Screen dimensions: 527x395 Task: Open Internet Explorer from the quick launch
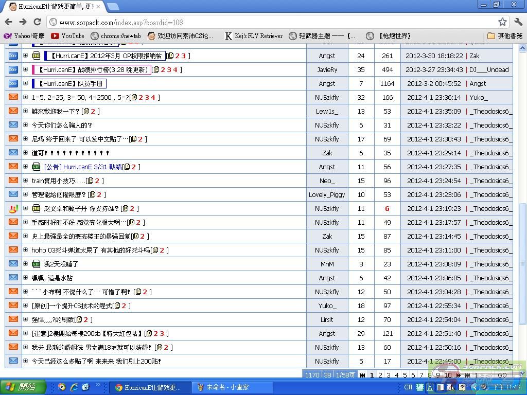coord(74,387)
